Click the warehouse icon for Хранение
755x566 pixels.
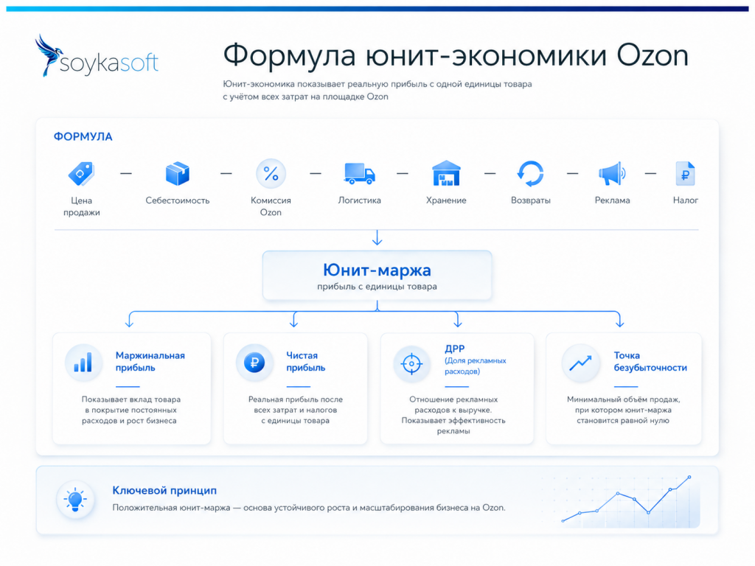[446, 173]
